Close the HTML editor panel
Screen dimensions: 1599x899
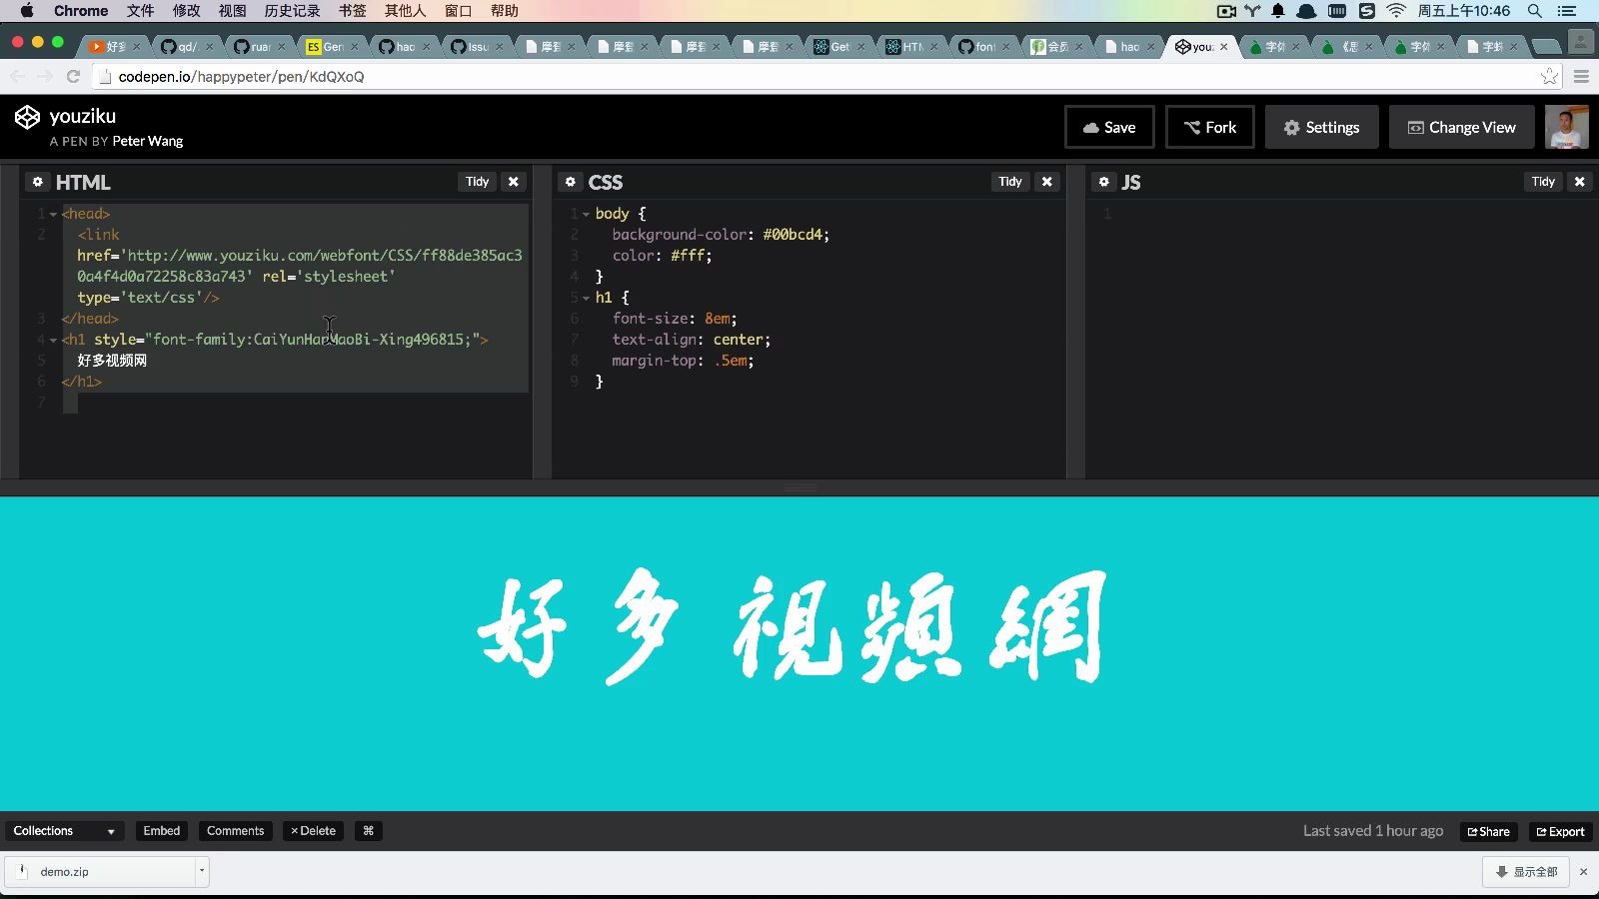coord(513,182)
